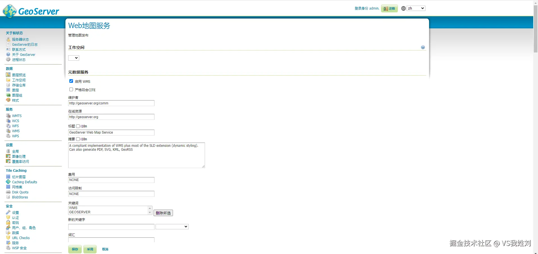The height and width of the screenshot is (254, 538).
Task: Click the 在线资源 input field
Action: 111,117
